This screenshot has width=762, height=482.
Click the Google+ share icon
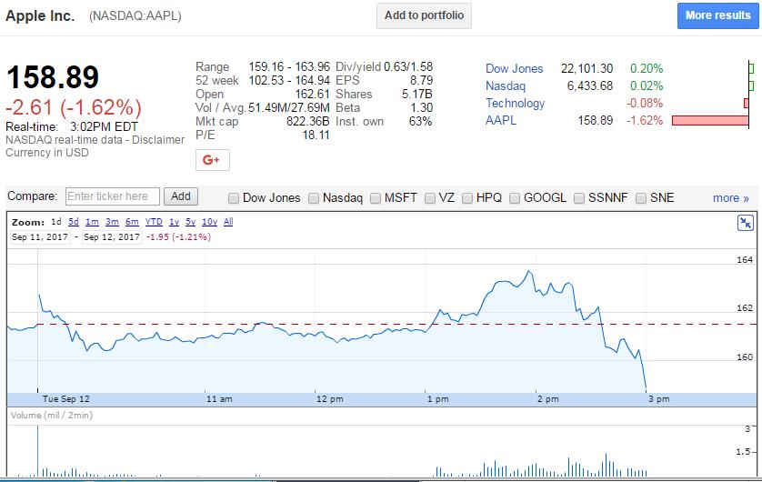pyautogui.click(x=213, y=160)
